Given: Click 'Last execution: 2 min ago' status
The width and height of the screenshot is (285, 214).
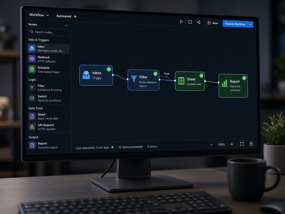Looking at the screenshot, I should point(92,148).
